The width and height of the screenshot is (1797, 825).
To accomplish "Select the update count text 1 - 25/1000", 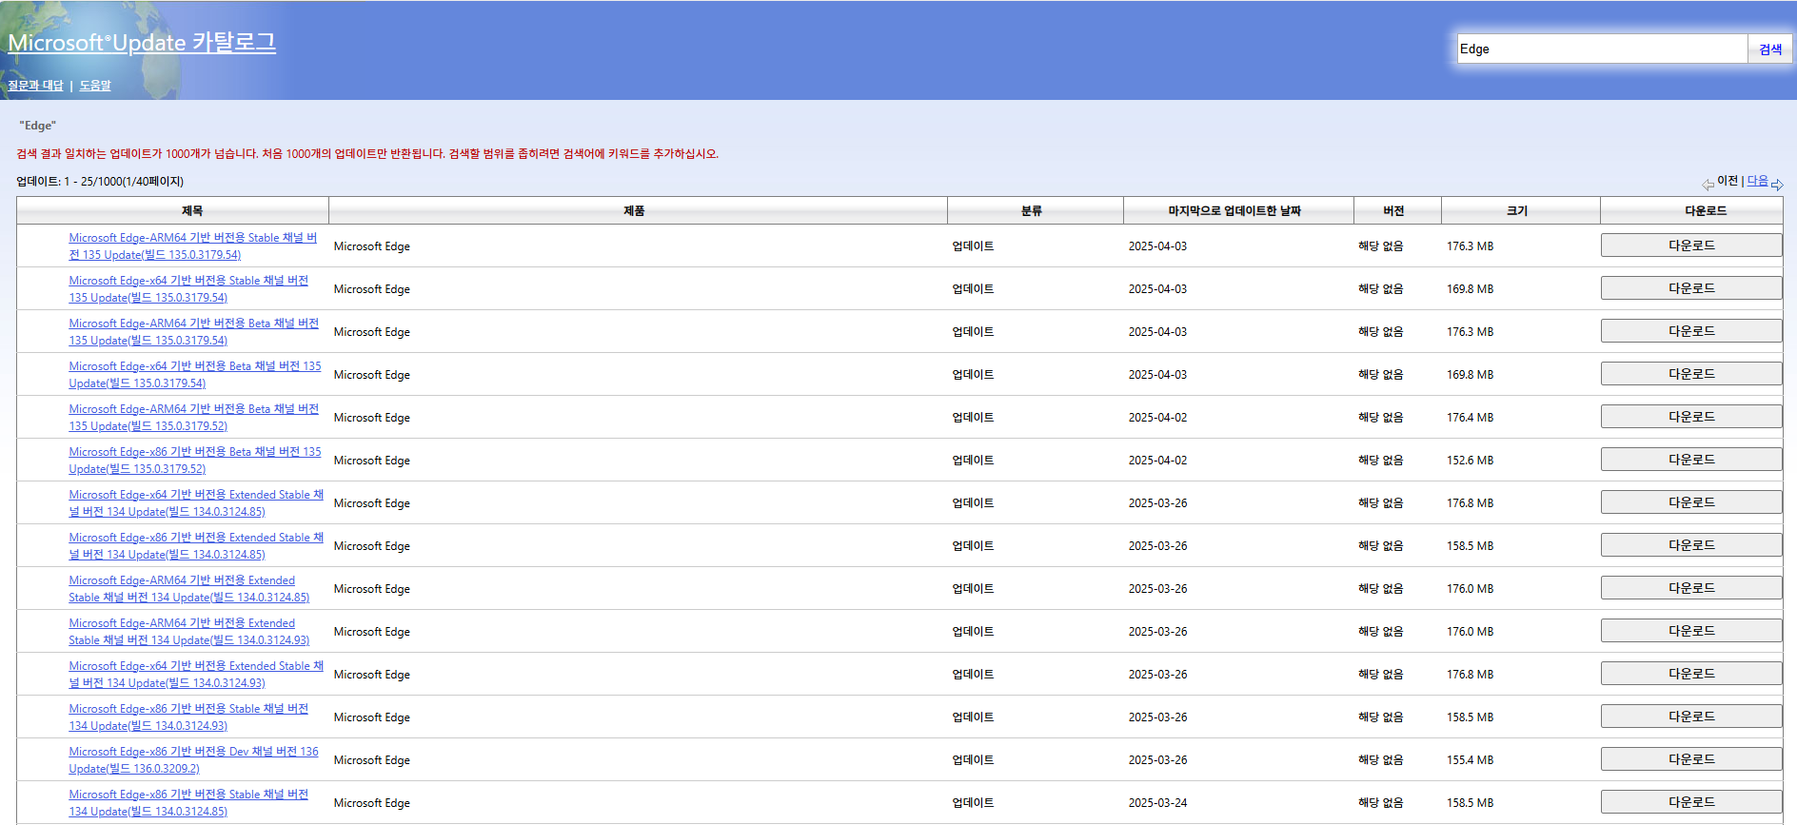I will [x=100, y=182].
